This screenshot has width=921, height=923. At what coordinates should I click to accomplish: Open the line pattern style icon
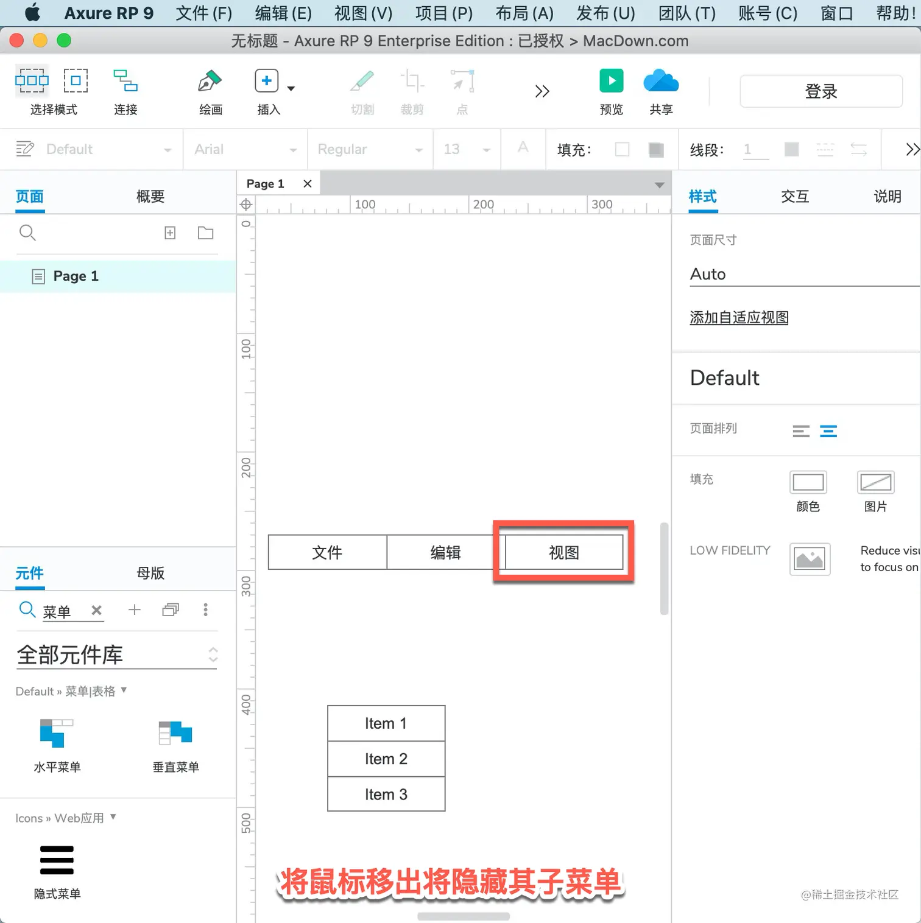pyautogui.click(x=825, y=149)
